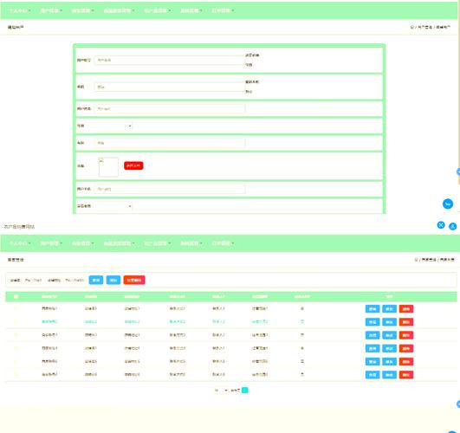
Task: Click home icon in the upper page breadcrumb
Action: click(412, 27)
